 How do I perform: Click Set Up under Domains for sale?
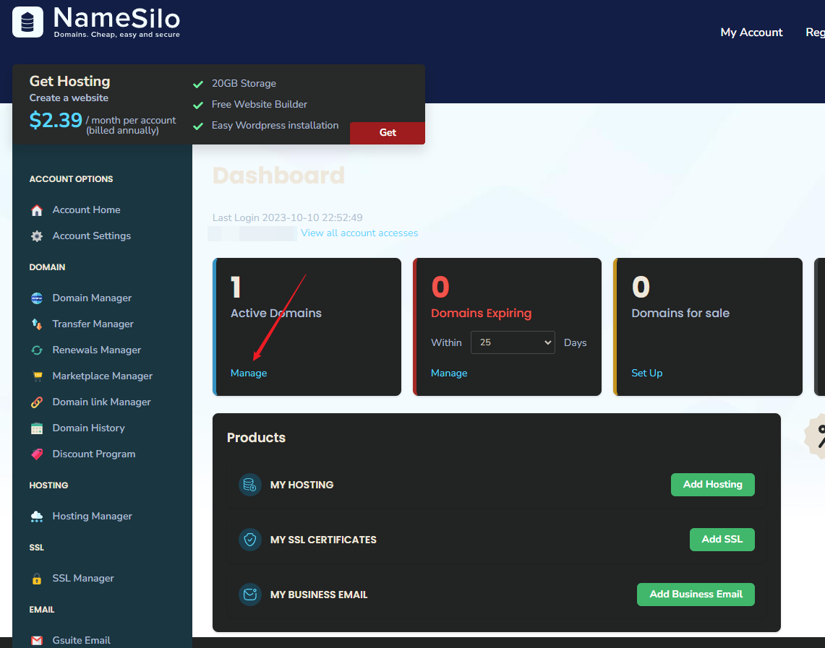pyautogui.click(x=646, y=373)
